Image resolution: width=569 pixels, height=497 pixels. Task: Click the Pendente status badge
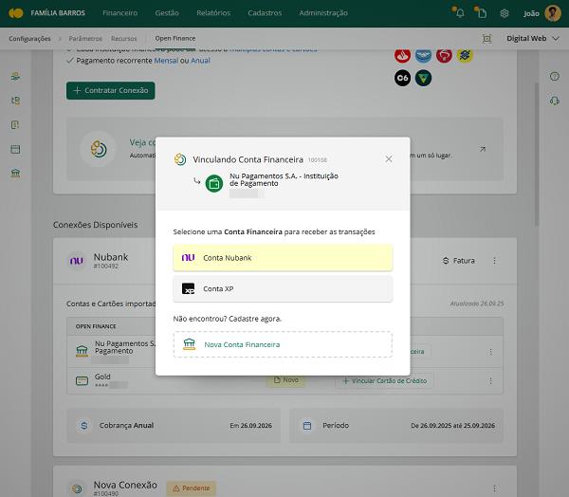click(192, 488)
